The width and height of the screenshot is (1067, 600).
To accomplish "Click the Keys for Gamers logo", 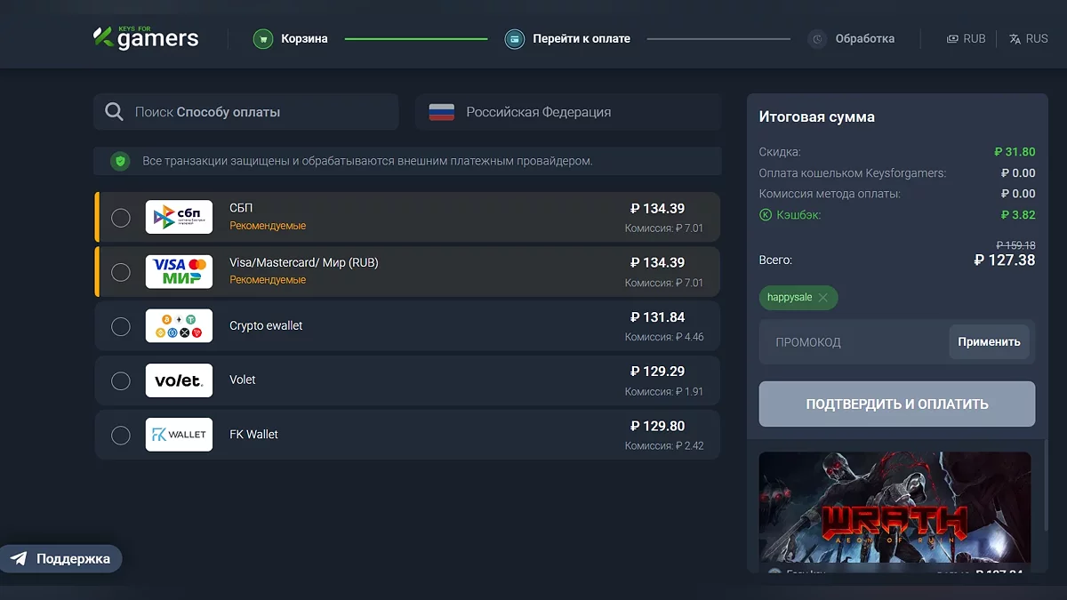I will tap(146, 37).
